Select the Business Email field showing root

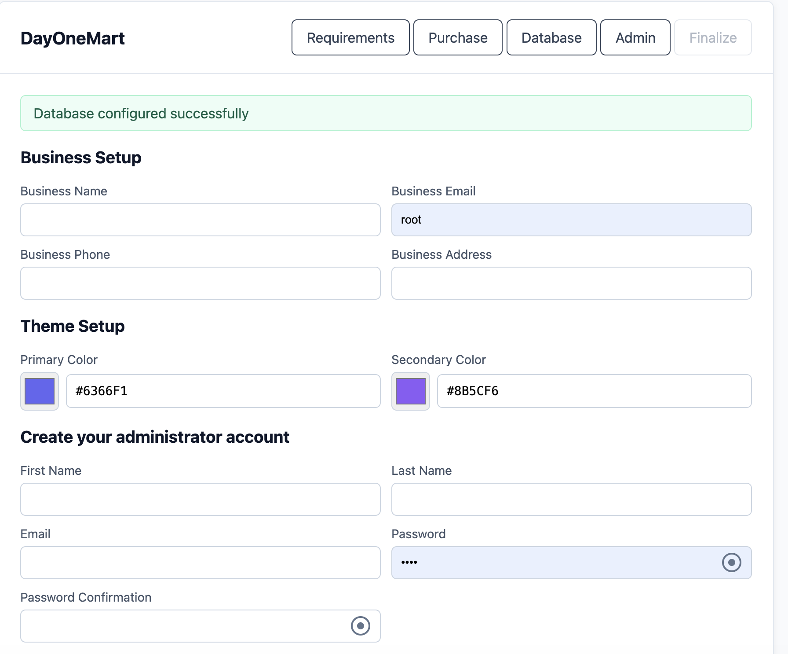[571, 220]
